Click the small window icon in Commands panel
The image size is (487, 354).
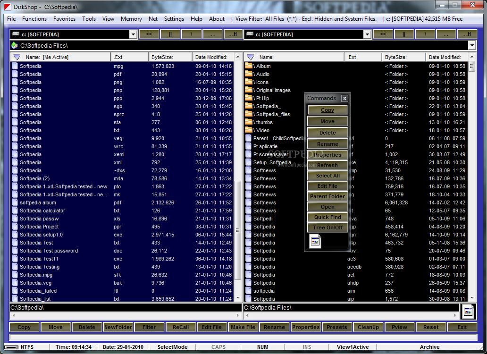[x=315, y=241]
